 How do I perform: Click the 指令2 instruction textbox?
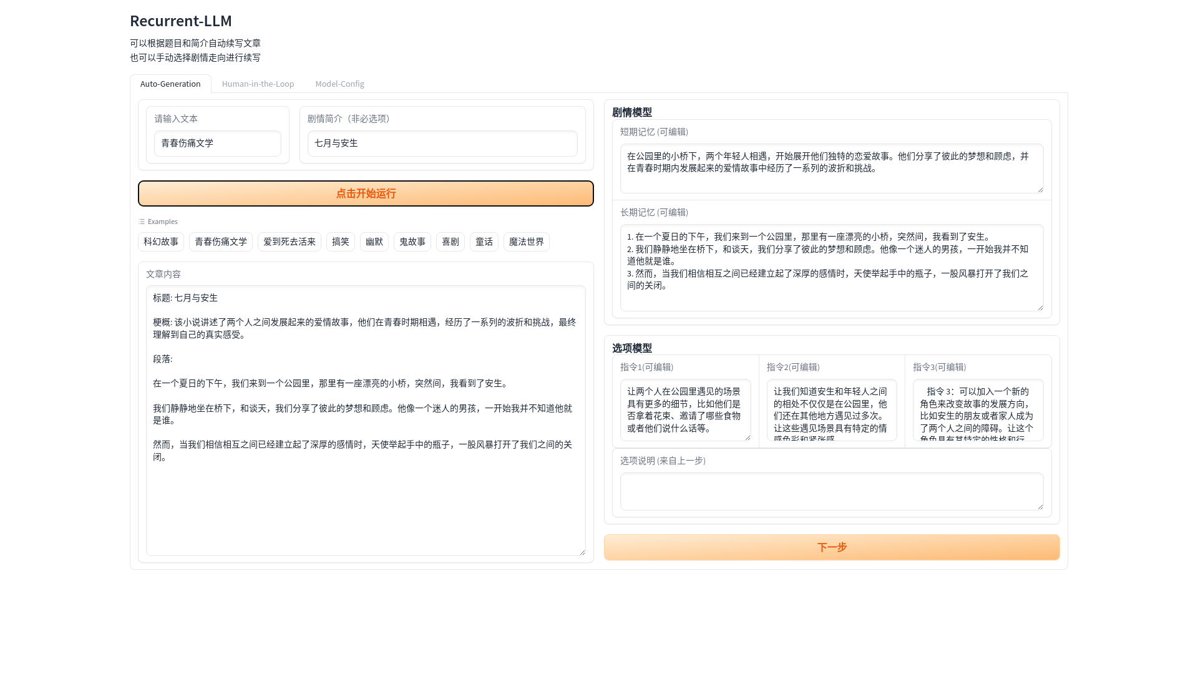[x=831, y=409]
